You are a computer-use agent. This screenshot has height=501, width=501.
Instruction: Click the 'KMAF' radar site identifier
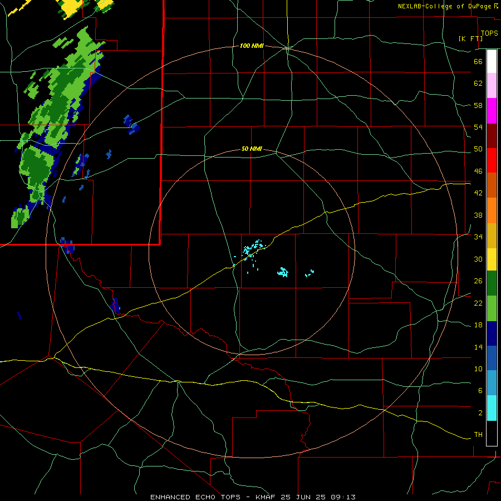[x=266, y=497]
